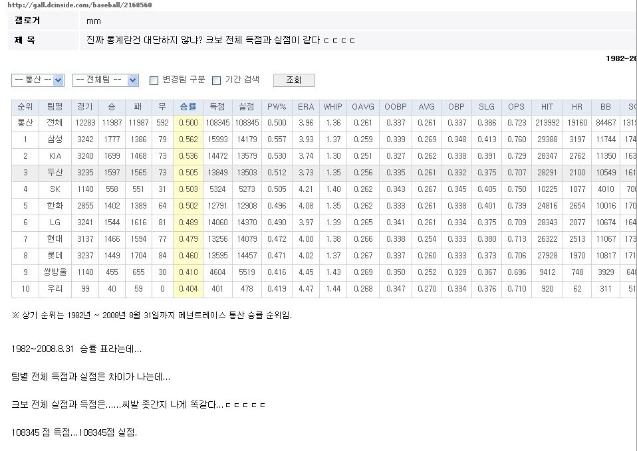Viewport: 637px width, 451px height.
Task: Choose the WHIP column header
Action: (332, 107)
